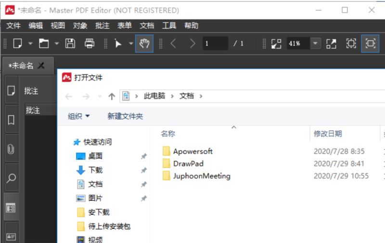Click the up-one-level arrow in dialog

tap(112, 96)
